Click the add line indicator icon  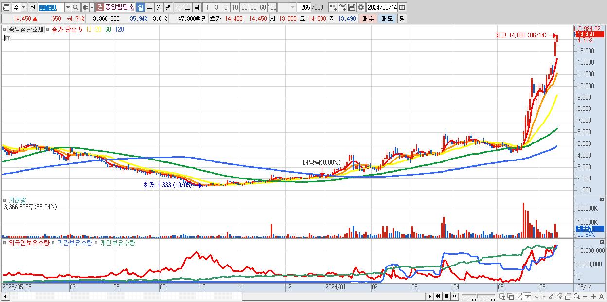pyautogui.click(x=342, y=7)
